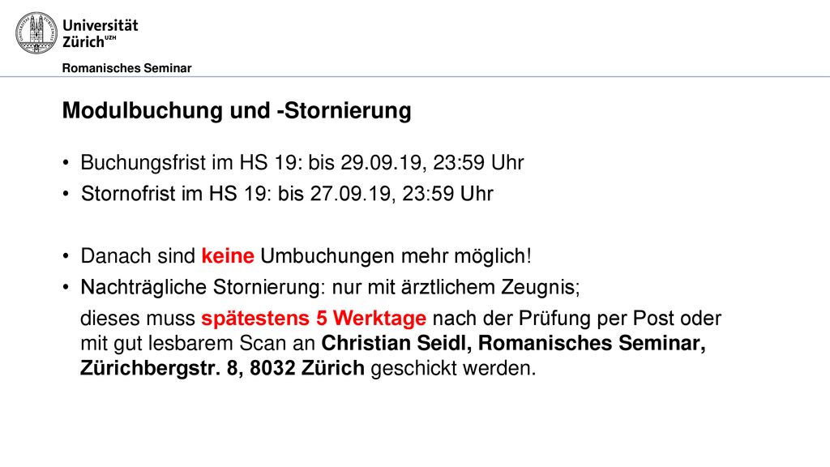Click the Nachträgliche Stornierung bullet line

pos(331,287)
